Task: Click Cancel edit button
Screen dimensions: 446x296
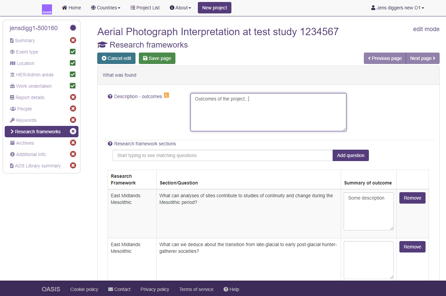Action: tap(116, 58)
